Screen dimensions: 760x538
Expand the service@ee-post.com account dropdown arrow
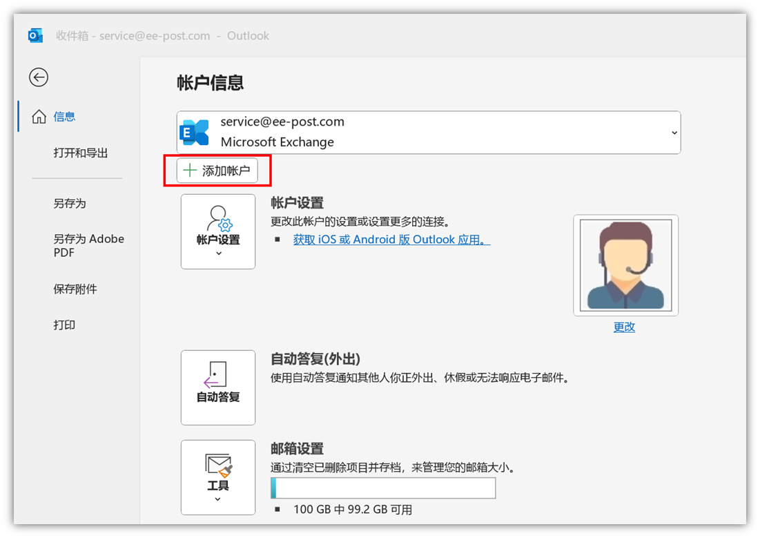674,133
